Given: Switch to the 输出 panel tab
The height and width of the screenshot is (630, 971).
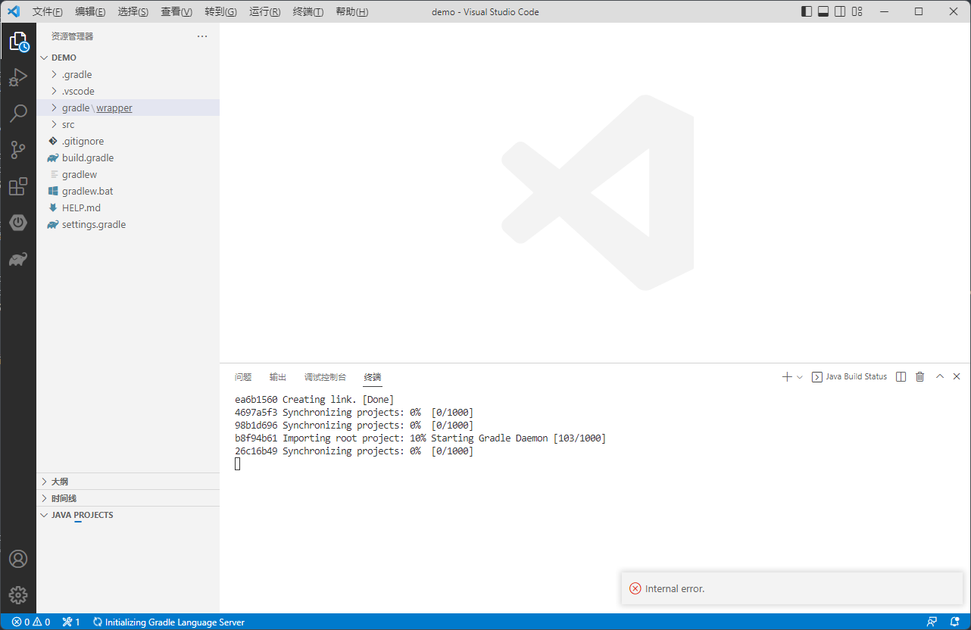Looking at the screenshot, I should click(278, 377).
